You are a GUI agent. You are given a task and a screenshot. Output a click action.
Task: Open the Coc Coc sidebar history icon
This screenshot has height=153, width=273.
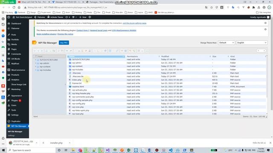tap(3, 25)
